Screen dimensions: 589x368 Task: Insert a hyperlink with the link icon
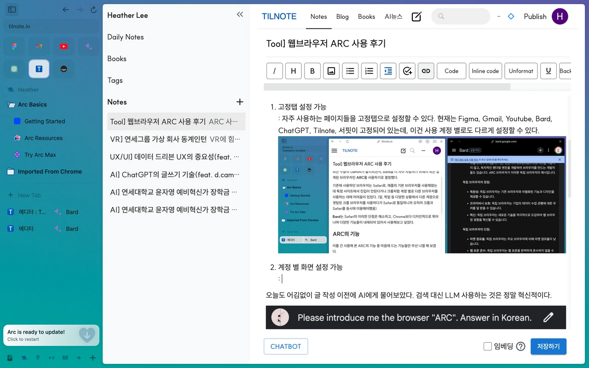click(426, 71)
